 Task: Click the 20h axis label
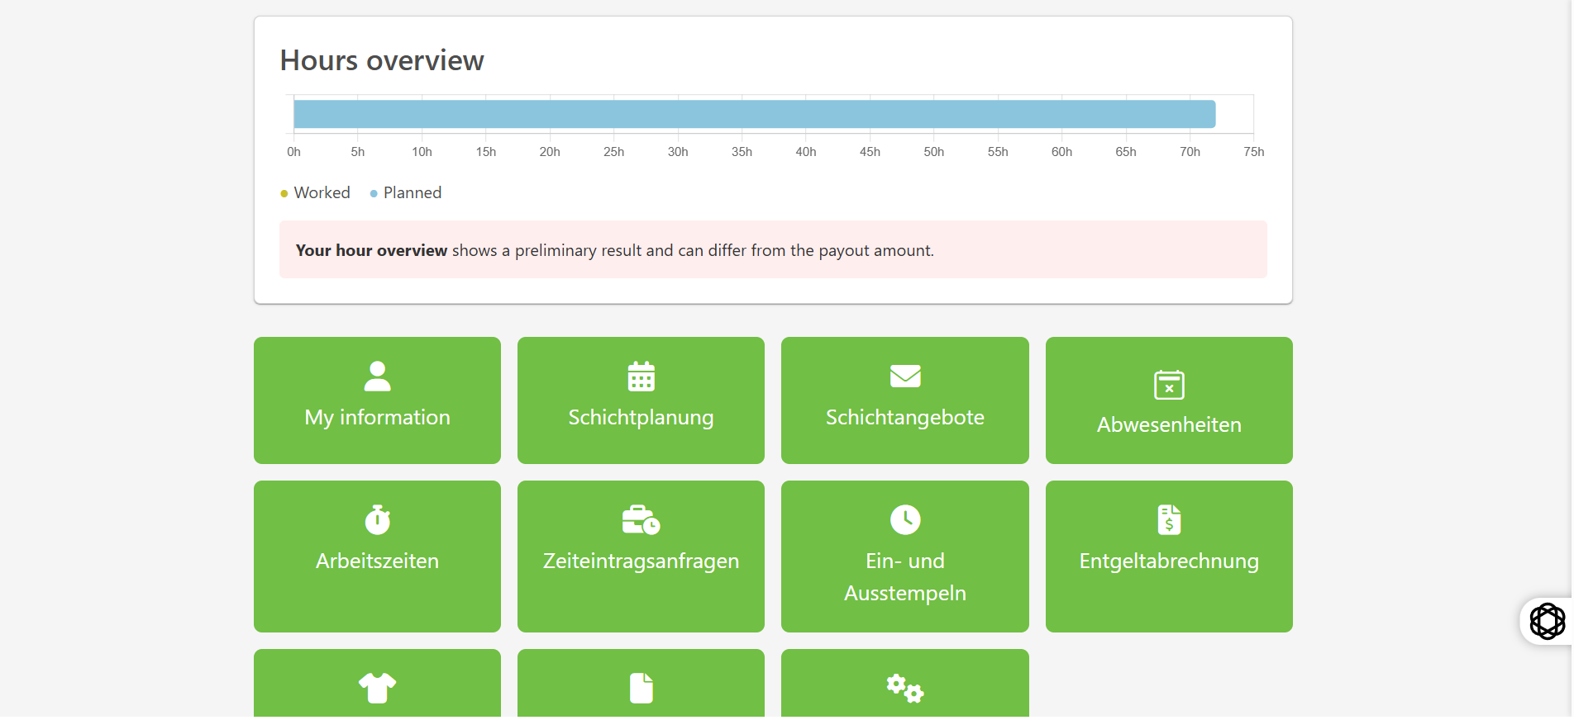click(x=550, y=152)
